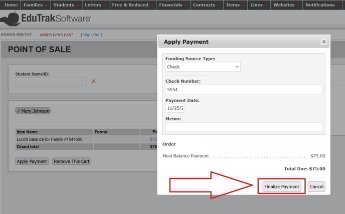Open the Financials menu
The height and width of the screenshot is (214, 345).
(173, 5)
